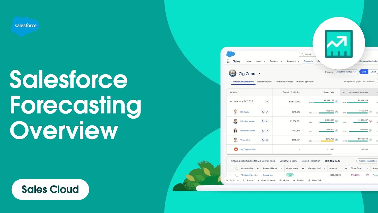Open Contacts tab dropdown chevron
Screen dimensions: 378x213
[x=281, y=62]
